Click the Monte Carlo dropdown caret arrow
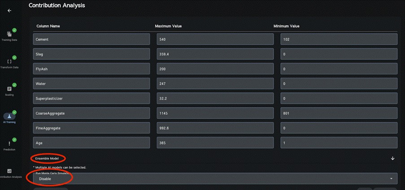This screenshot has width=405, height=190. pyautogui.click(x=392, y=179)
